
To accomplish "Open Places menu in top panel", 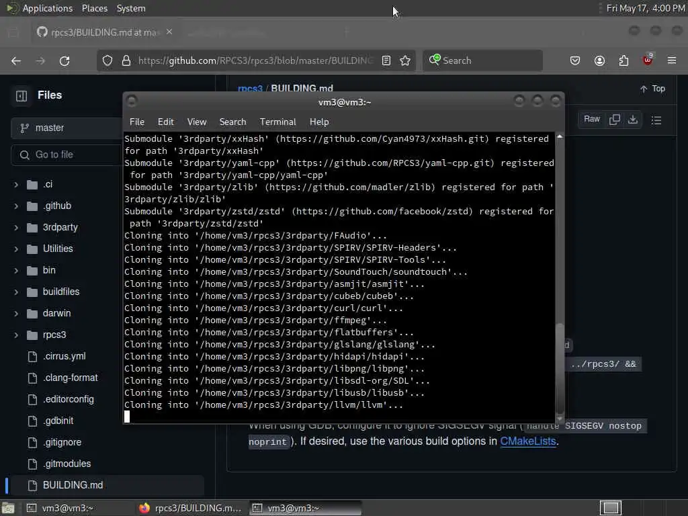I will [95, 8].
